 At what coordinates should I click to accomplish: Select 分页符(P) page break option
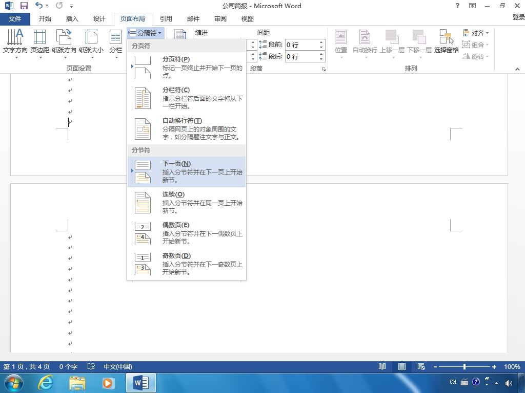(187, 67)
